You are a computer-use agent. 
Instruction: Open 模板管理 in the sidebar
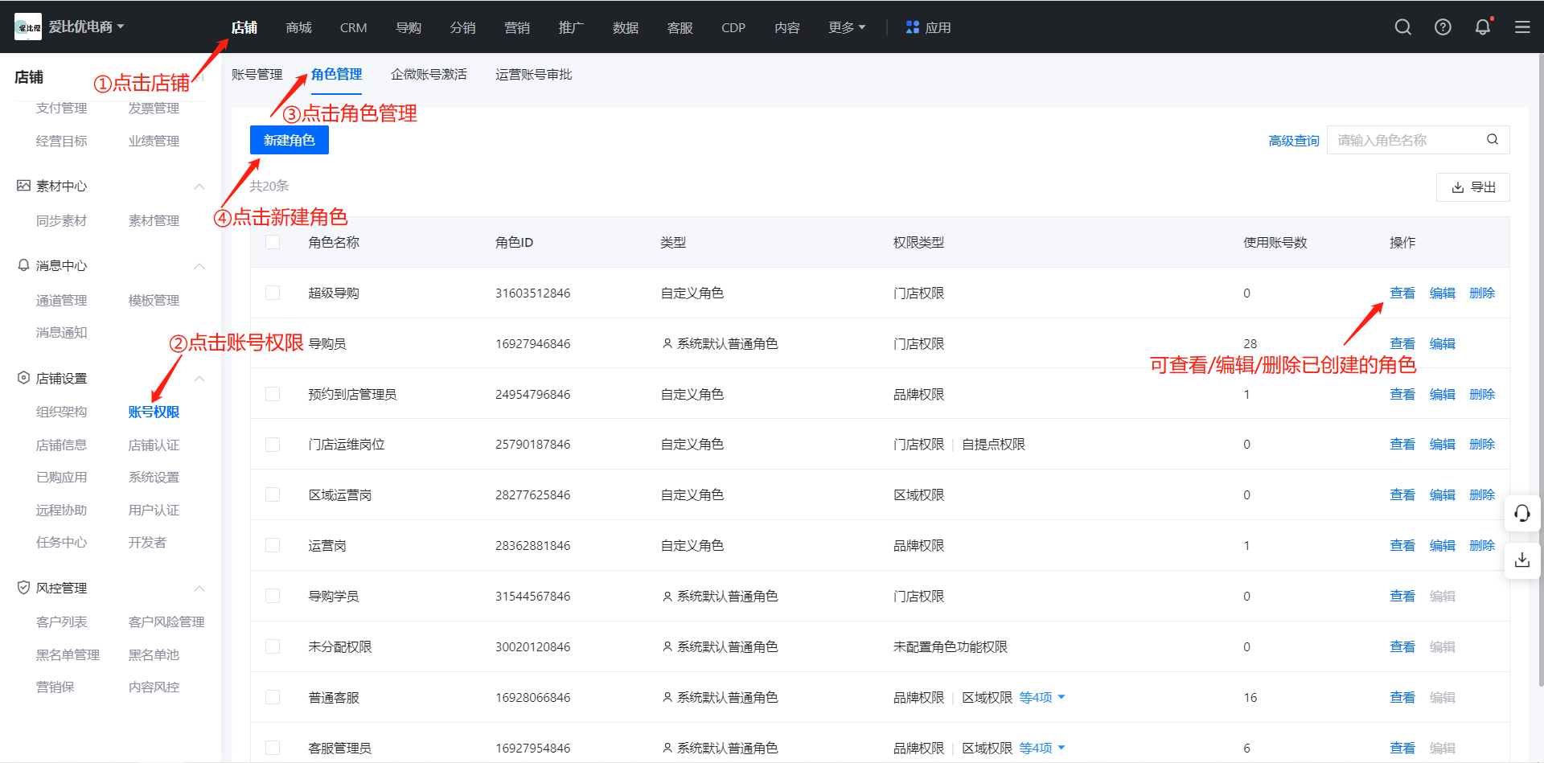tap(154, 300)
